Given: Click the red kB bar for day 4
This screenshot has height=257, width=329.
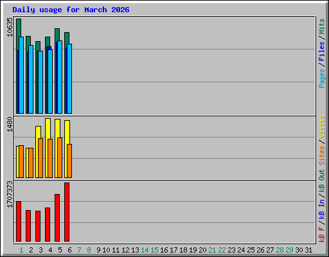Looking at the screenshot, I should point(48,224).
